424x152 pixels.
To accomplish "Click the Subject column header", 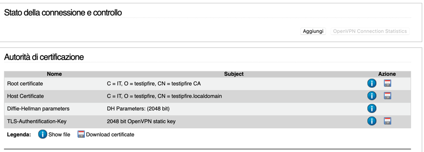I will click(x=234, y=74).
